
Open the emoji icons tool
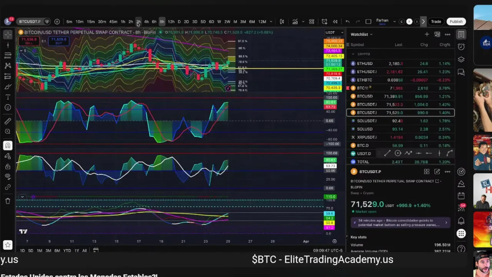coord(8,107)
